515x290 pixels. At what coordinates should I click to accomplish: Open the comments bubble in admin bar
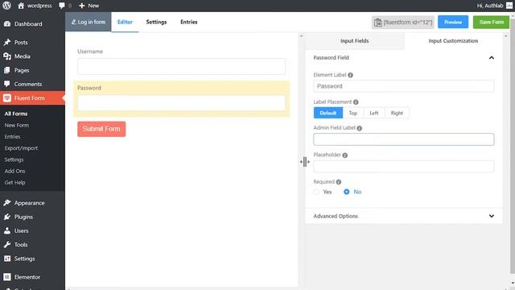tap(62, 6)
